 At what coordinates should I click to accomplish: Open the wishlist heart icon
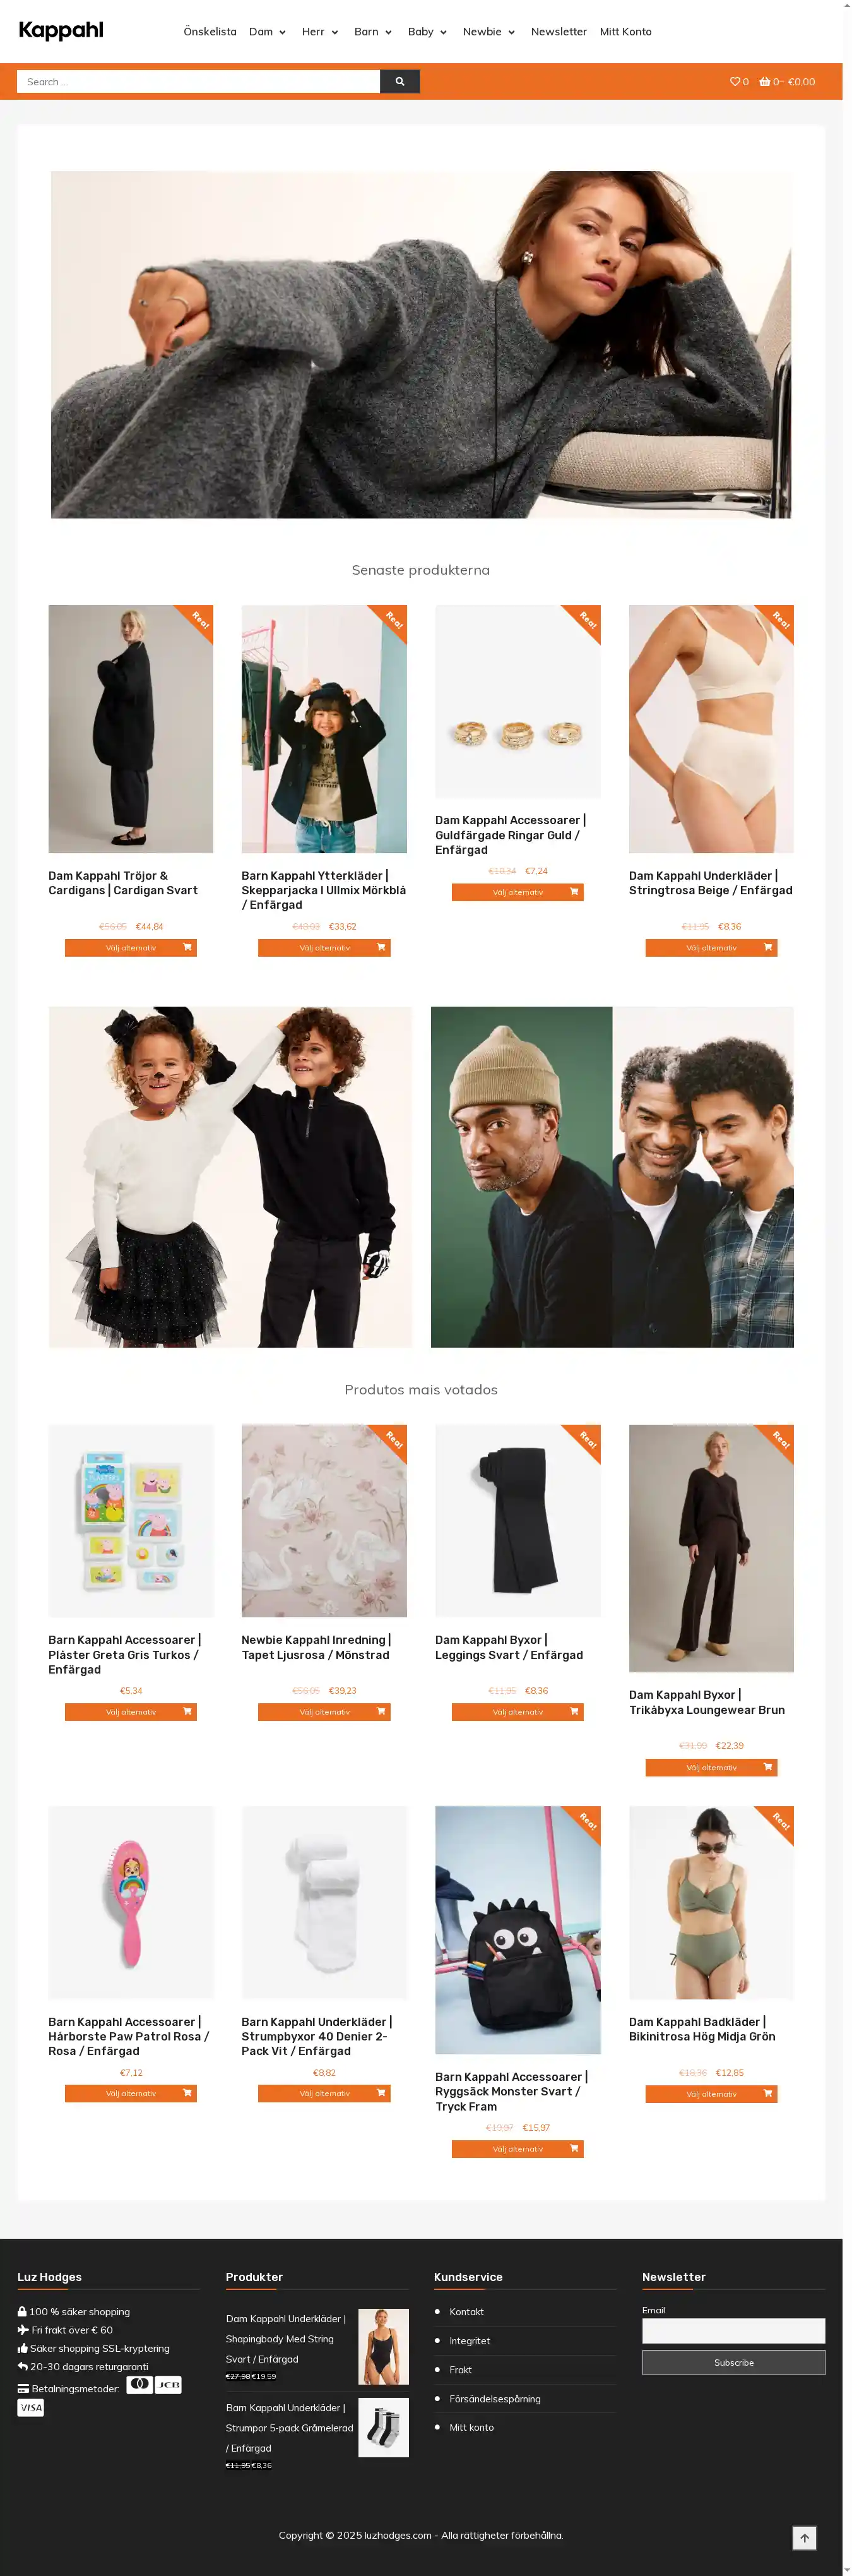[735, 82]
